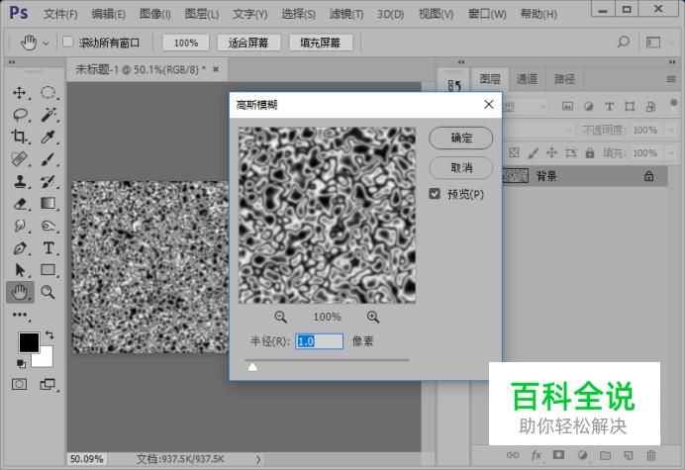This screenshot has height=470, width=685.
Task: Select the Brush tool
Action: (x=48, y=159)
